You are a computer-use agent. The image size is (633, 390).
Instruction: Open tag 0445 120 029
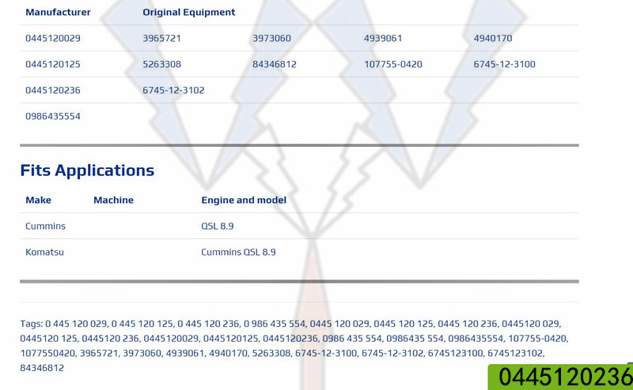(339, 324)
